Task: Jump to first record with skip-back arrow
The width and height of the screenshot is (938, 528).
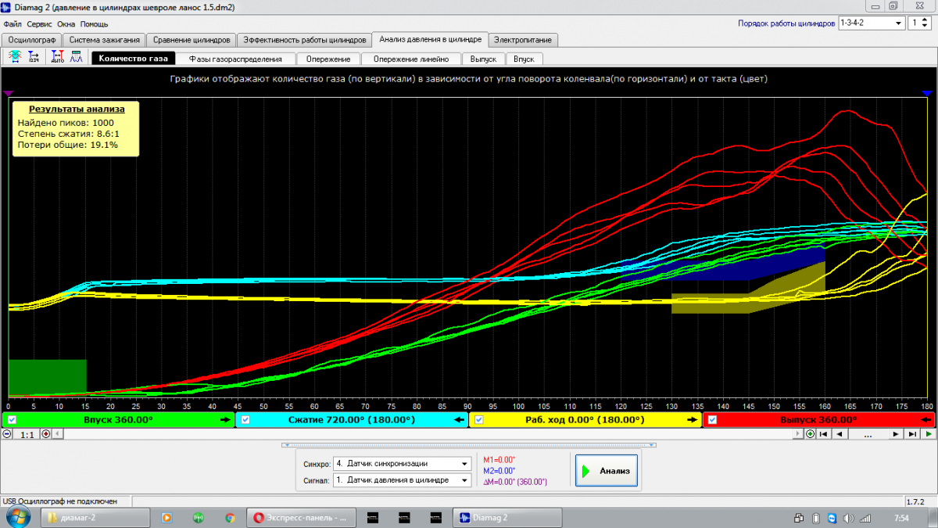Action: click(823, 434)
